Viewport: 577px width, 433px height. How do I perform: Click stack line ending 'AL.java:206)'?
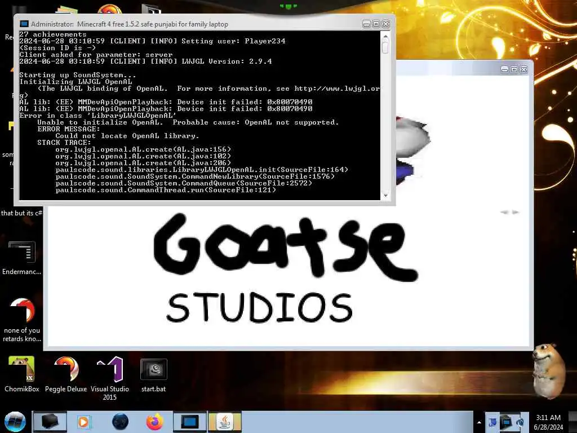pyautogui.click(x=143, y=163)
